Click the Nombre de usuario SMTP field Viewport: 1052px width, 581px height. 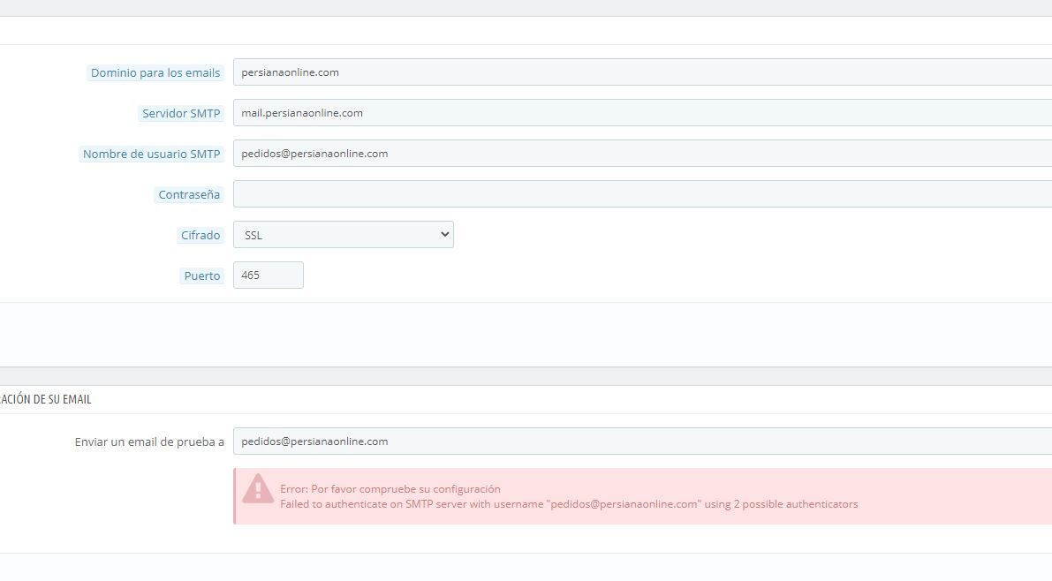click(642, 154)
